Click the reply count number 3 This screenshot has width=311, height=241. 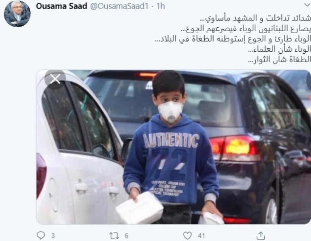point(53,236)
